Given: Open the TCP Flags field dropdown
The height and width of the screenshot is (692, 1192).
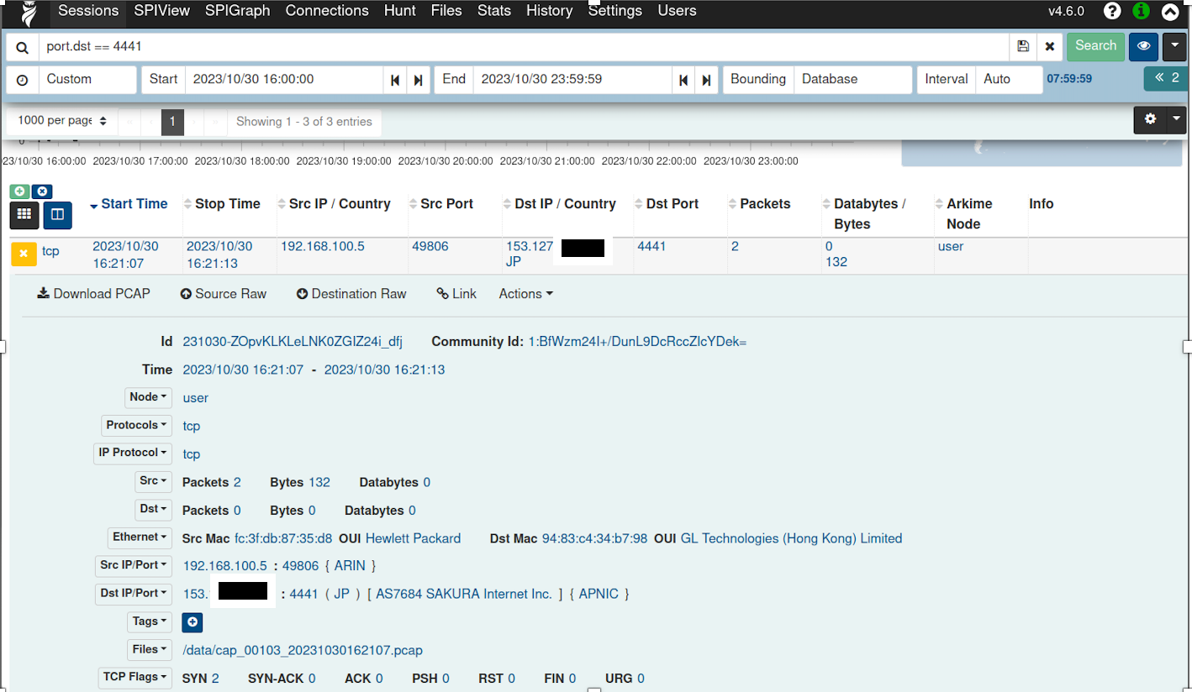Looking at the screenshot, I should [x=134, y=677].
